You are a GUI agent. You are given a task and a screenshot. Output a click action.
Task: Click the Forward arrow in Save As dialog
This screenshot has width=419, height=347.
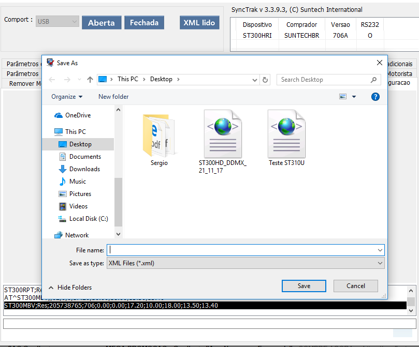click(x=67, y=80)
